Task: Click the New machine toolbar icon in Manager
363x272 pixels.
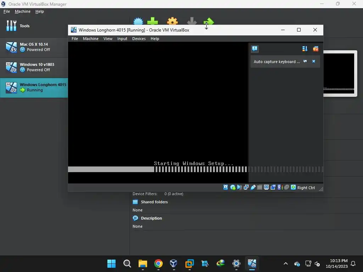Action: click(x=139, y=21)
